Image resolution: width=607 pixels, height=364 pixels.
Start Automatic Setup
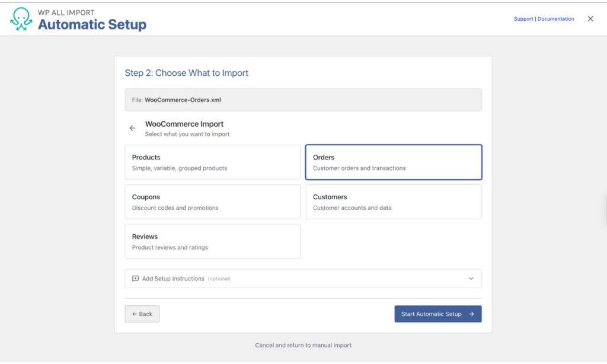(438, 314)
